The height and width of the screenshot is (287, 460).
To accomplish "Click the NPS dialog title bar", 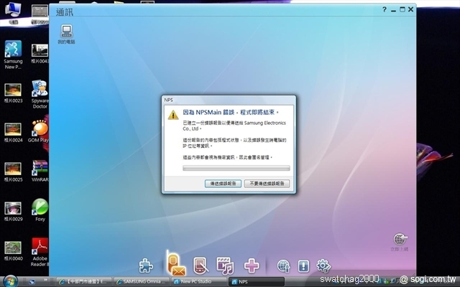I will pyautogui.click(x=229, y=100).
